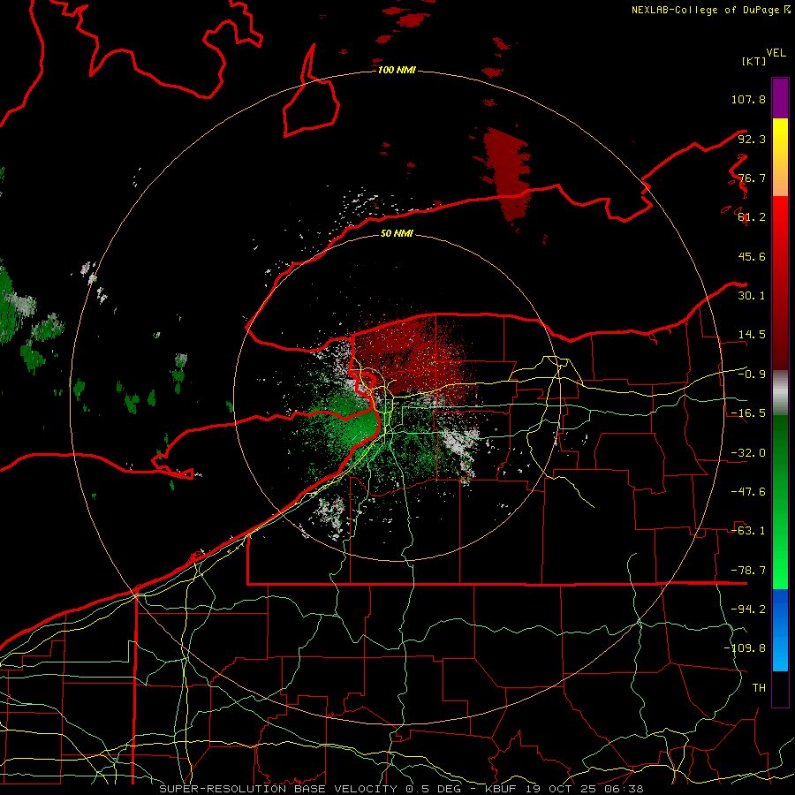
Task: Click the 45.6 value on the velocity scale
Action: click(x=752, y=256)
